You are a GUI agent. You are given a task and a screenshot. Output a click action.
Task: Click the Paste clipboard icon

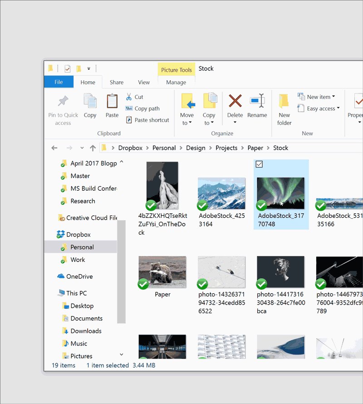point(112,101)
